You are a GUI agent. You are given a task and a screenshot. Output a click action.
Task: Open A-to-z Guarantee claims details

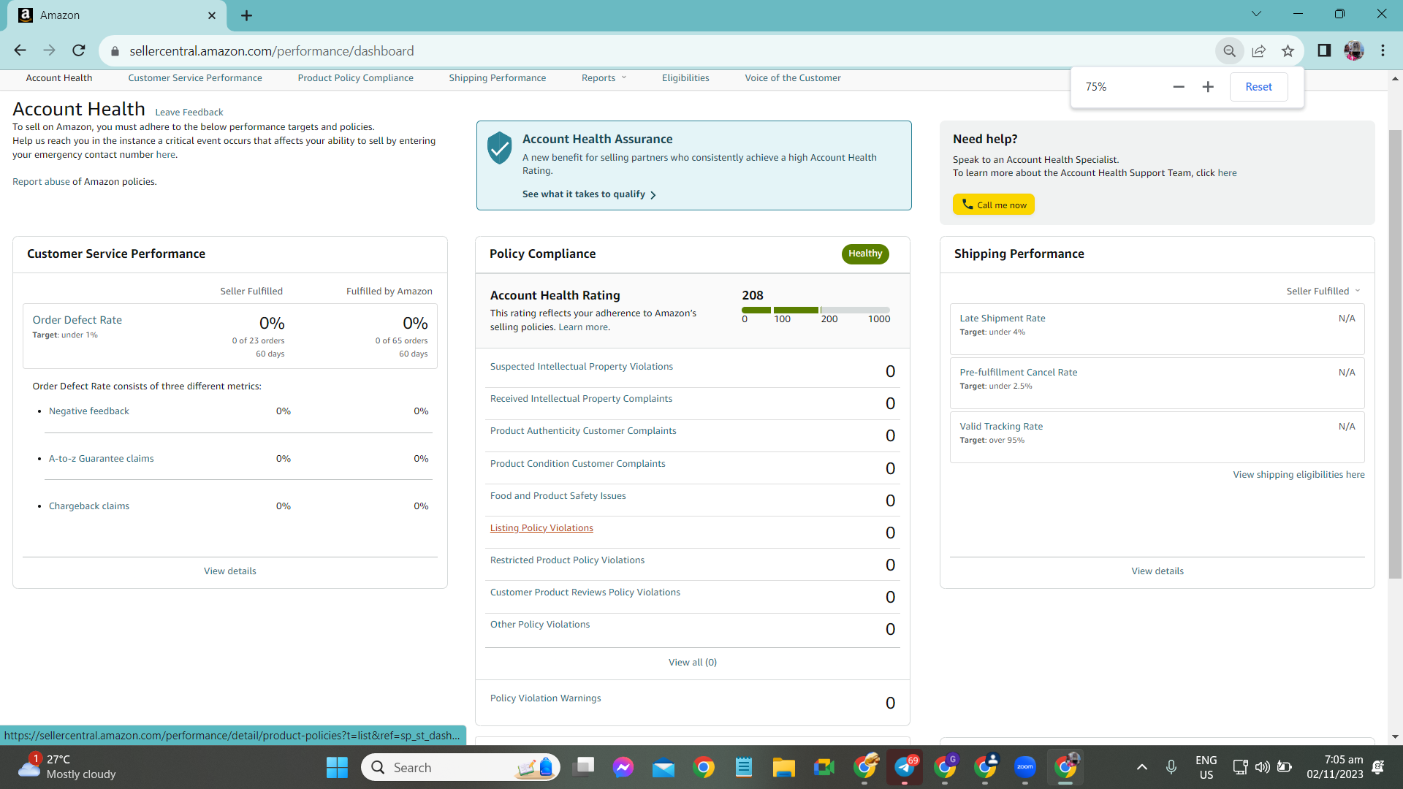point(102,459)
